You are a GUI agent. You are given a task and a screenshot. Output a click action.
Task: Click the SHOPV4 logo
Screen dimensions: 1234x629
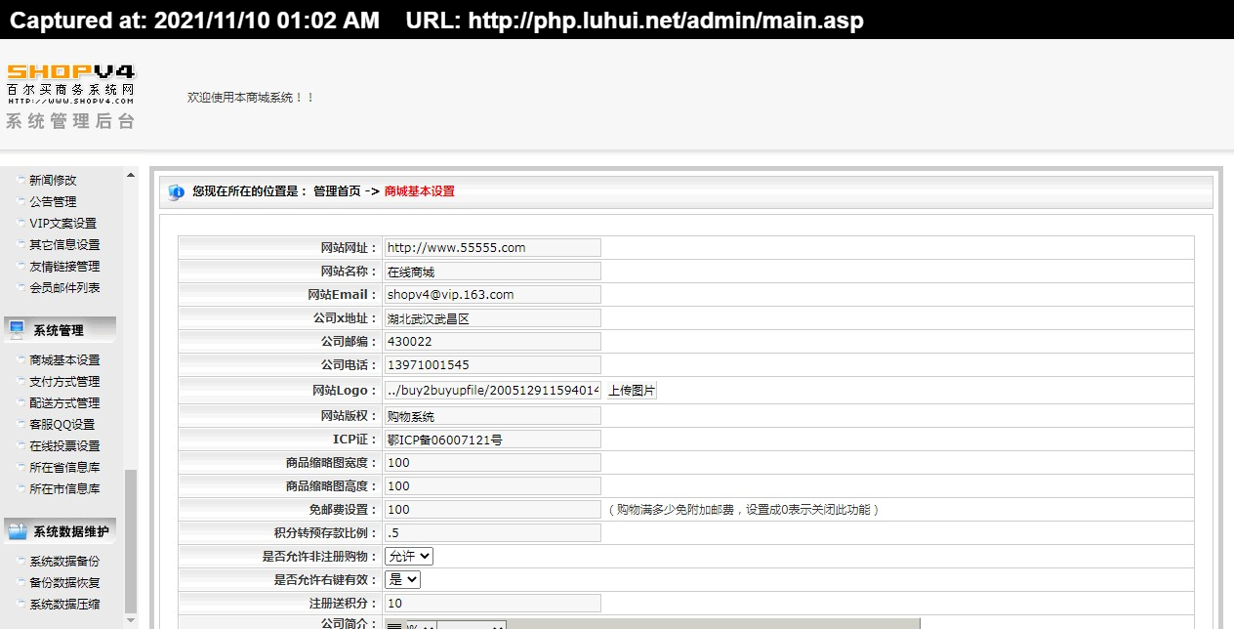(x=70, y=85)
